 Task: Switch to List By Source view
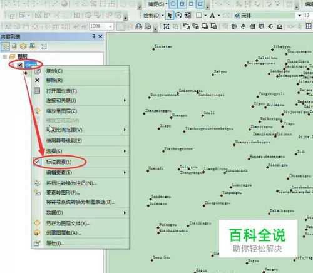14,46
